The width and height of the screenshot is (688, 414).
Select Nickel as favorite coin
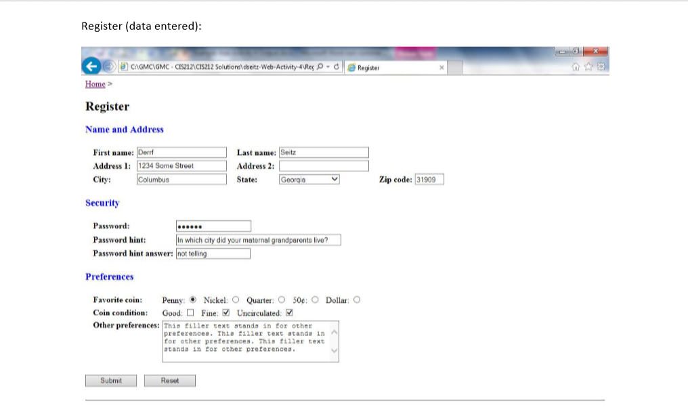click(x=236, y=300)
